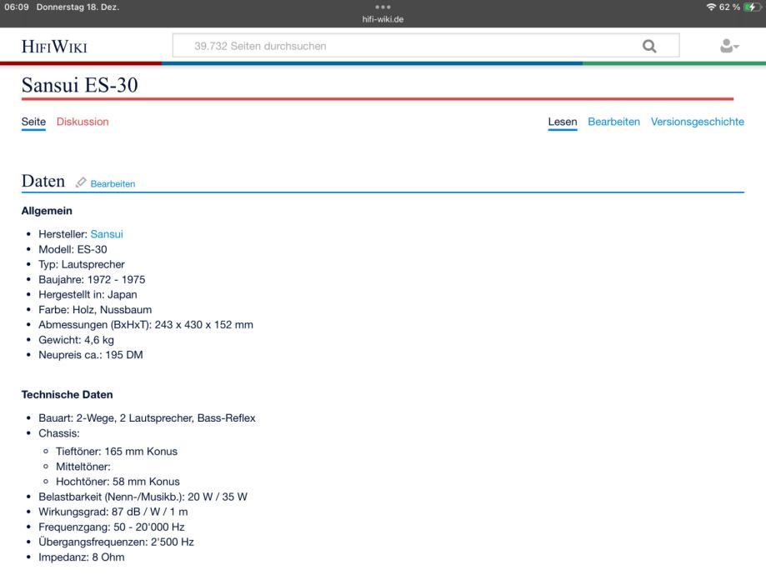Tap the 06:09 clock in status bar
Viewport: 766px width, 575px height.
[x=17, y=7]
